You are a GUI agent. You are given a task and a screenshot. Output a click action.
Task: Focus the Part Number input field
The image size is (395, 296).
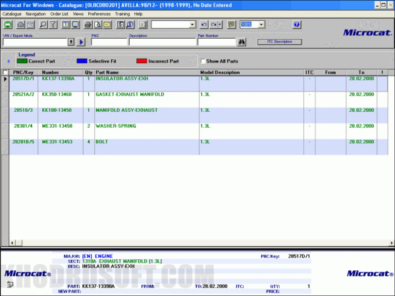pos(217,42)
